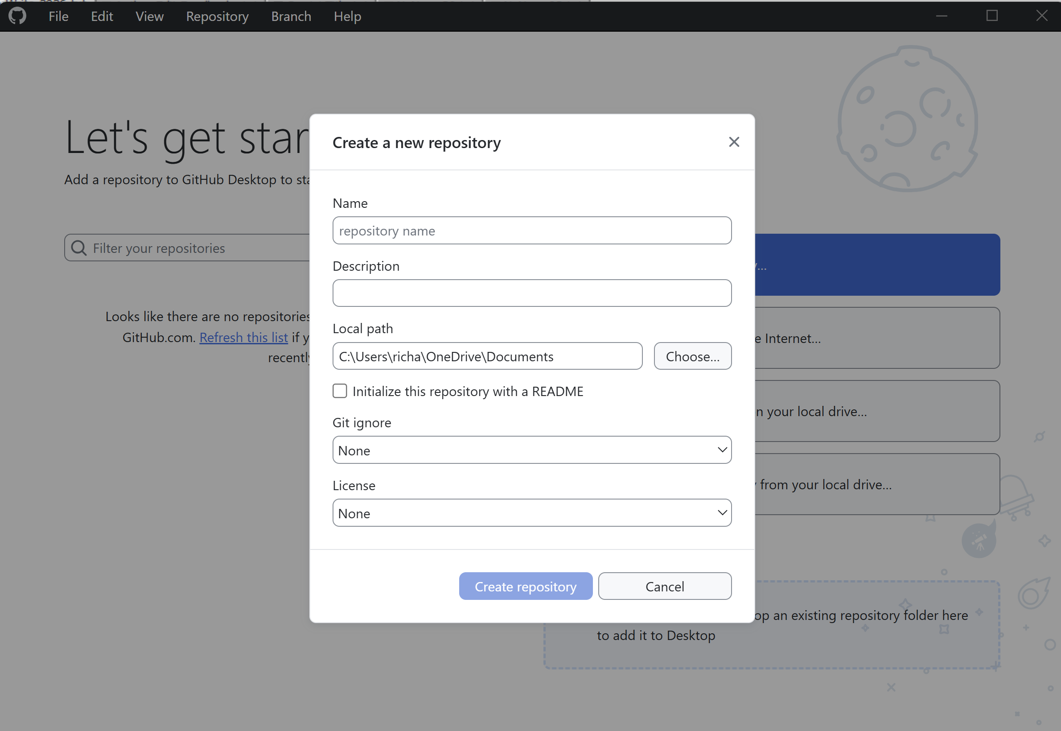
Task: Maximize the GitHub Desktop window
Action: tap(991, 16)
